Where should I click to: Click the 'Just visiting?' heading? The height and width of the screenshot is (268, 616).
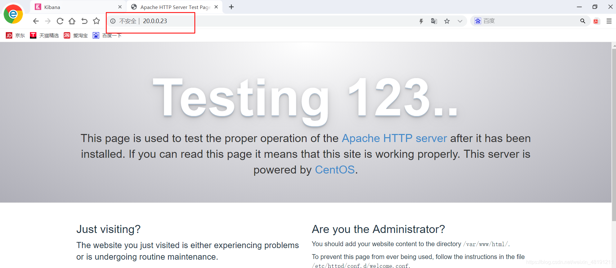(109, 229)
